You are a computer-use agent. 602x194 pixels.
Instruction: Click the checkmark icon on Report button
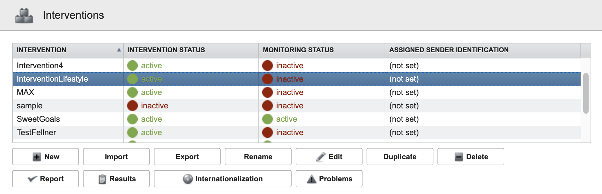32,179
